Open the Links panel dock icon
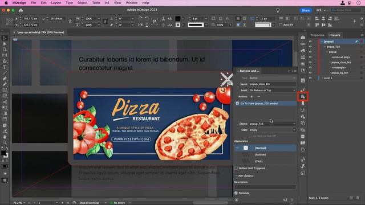The image size is (365, 205). pyautogui.click(x=303, y=44)
